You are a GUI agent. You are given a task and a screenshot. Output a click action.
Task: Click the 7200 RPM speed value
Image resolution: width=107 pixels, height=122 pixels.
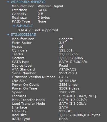tap(67, 92)
